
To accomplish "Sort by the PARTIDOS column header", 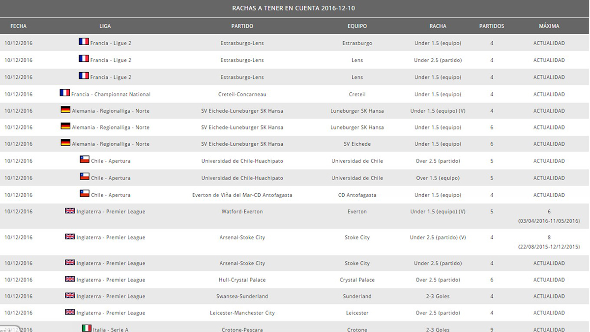I will tap(492, 26).
